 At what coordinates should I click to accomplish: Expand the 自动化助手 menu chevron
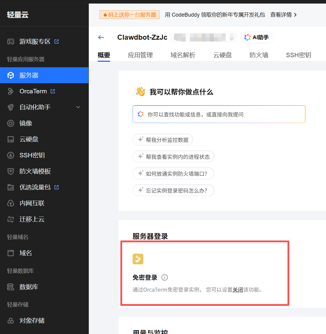pyautogui.click(x=78, y=107)
